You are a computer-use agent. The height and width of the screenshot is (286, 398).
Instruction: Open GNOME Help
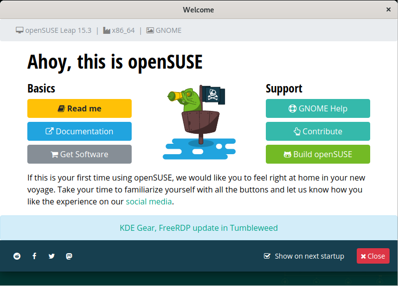(318, 108)
